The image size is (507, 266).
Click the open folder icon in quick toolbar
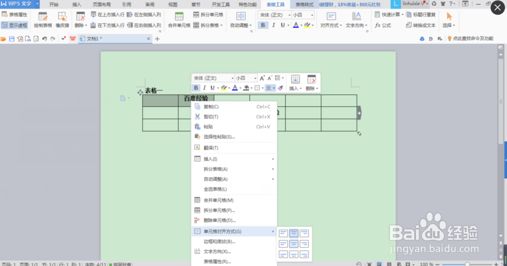pos(4,39)
